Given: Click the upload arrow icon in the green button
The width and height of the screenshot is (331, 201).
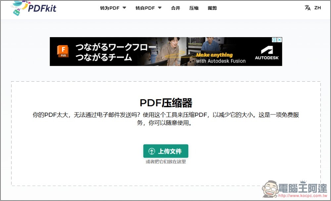Looking at the screenshot, I should click(x=152, y=151).
